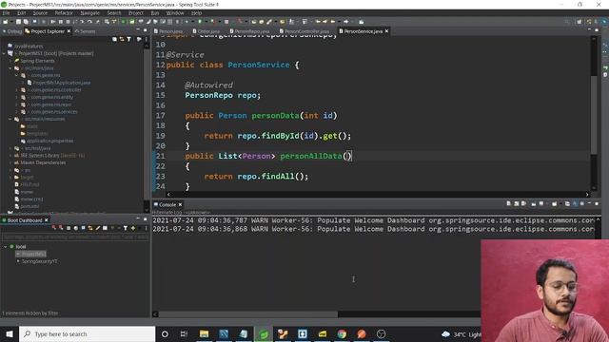Open the Run menu
The width and height of the screenshot is (609, 342).
(x=154, y=12)
